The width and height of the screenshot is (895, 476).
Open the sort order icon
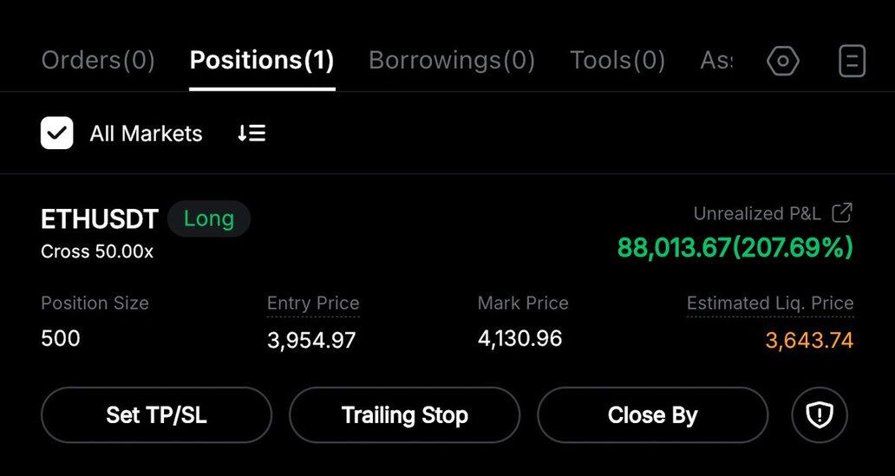click(x=252, y=134)
